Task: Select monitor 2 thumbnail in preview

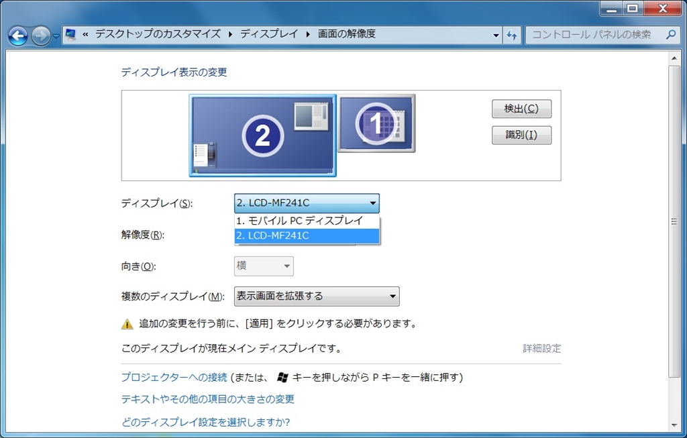Action: click(x=262, y=135)
